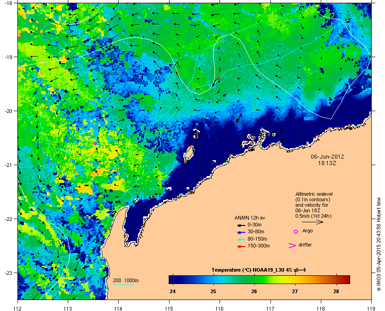Click the latitude axis label -21
The image size is (385, 311).
(8, 165)
